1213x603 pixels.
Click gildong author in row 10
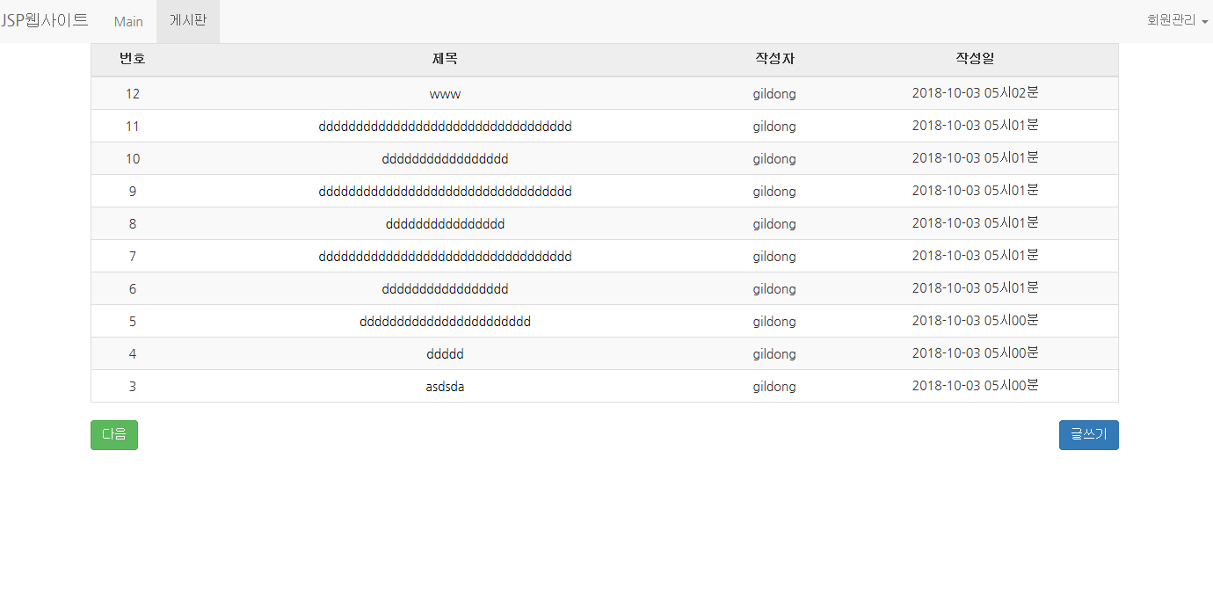774,158
